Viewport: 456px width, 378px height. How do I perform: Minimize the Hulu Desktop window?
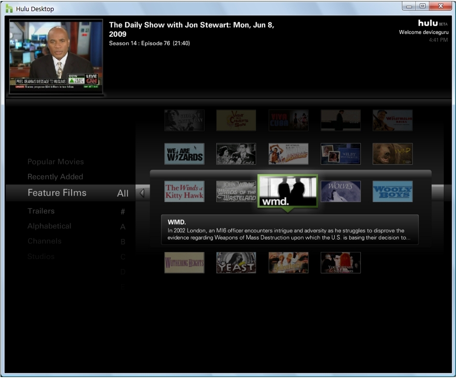click(x=409, y=6)
